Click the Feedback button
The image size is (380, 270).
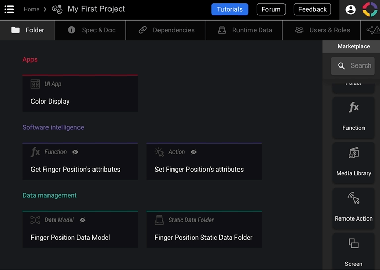click(312, 9)
